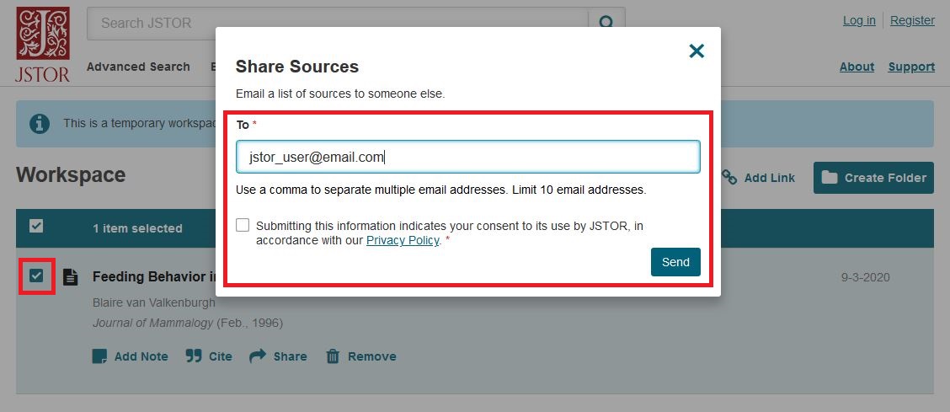The height and width of the screenshot is (412, 950).
Task: Click the search magnifier icon
Action: (606, 24)
